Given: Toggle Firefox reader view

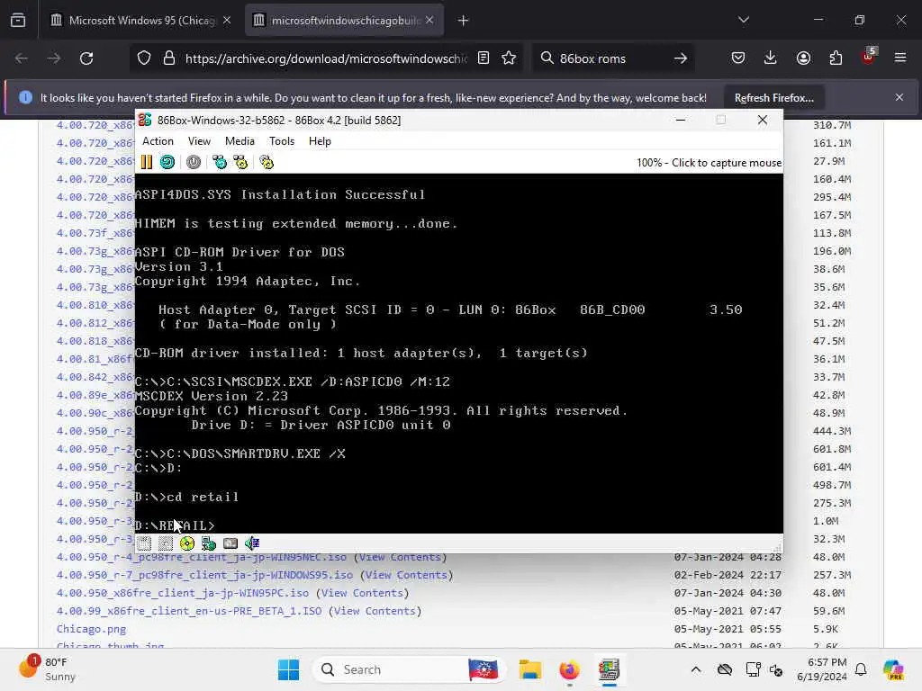Looking at the screenshot, I should click(484, 58).
